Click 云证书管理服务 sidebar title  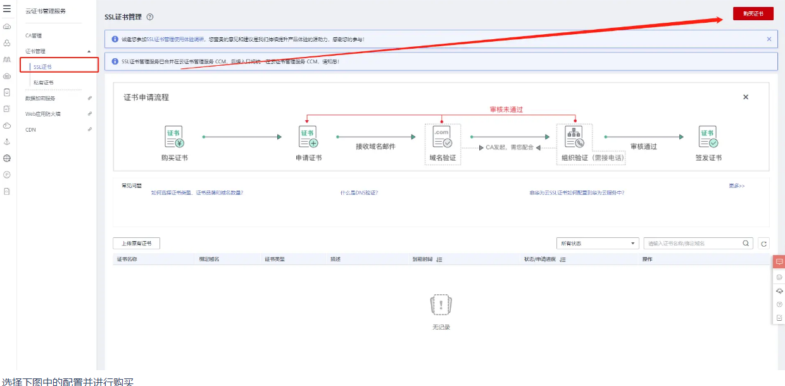[46, 11]
